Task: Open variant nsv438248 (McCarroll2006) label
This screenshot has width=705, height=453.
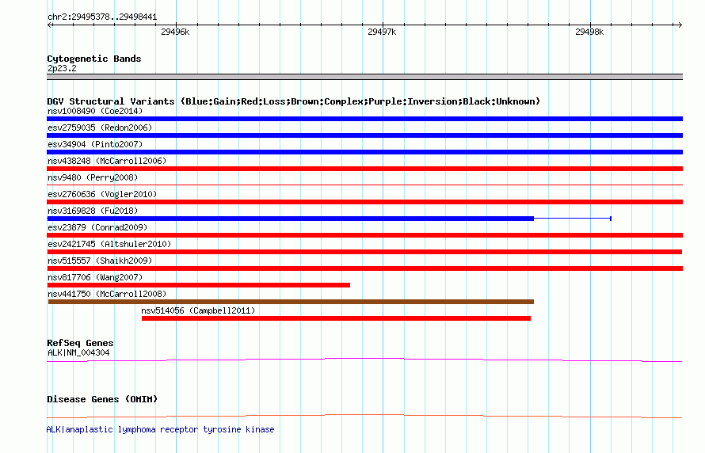Action: pos(107,161)
